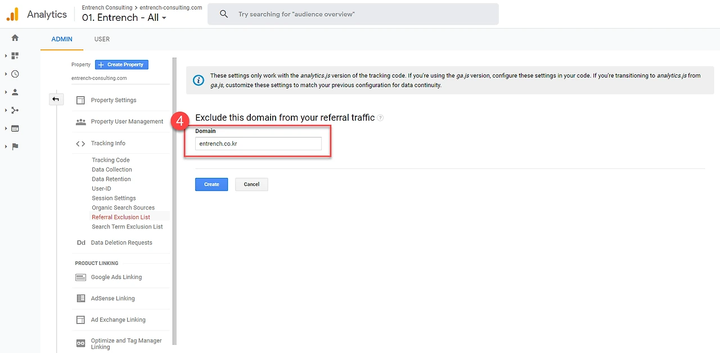720x353 pixels.
Task: Open the Realtime clock icon
Action: click(x=15, y=74)
